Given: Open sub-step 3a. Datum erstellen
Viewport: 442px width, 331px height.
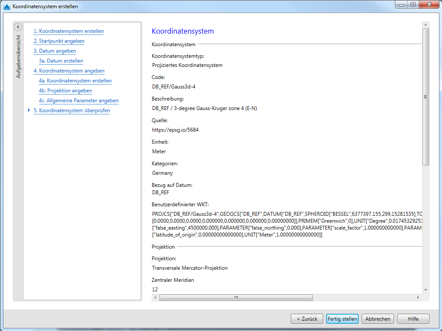Looking at the screenshot, I should [61, 61].
